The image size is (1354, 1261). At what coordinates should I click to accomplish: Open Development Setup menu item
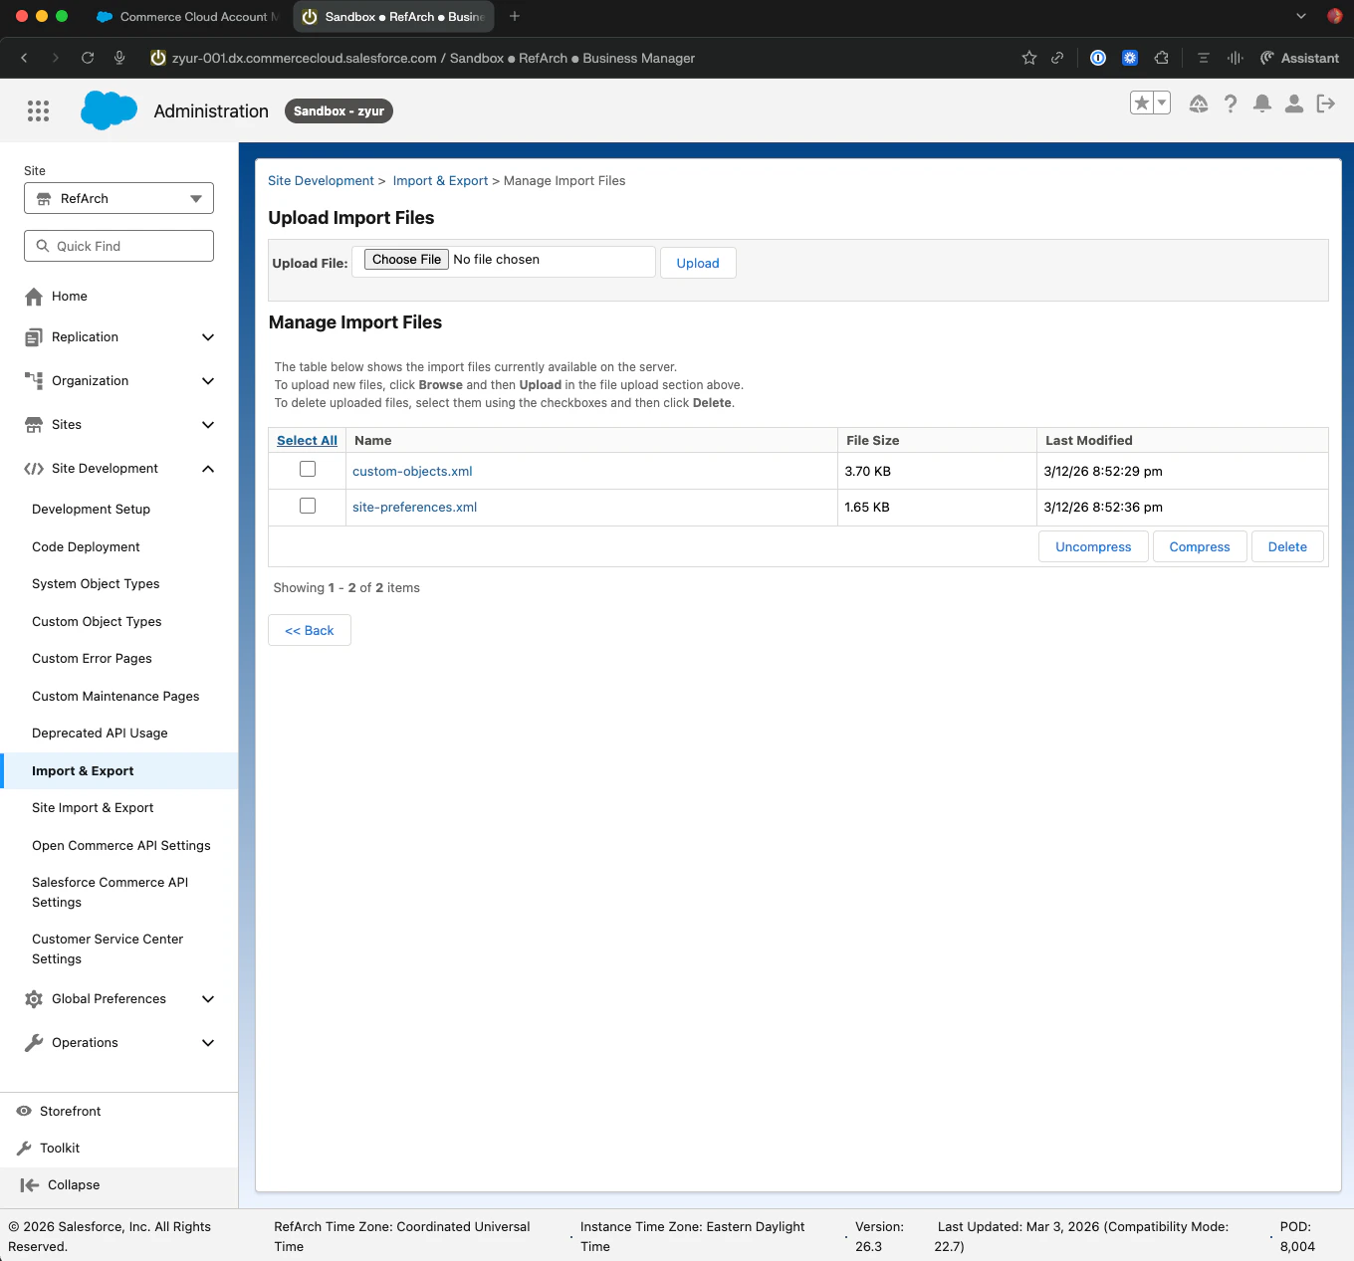(x=91, y=509)
